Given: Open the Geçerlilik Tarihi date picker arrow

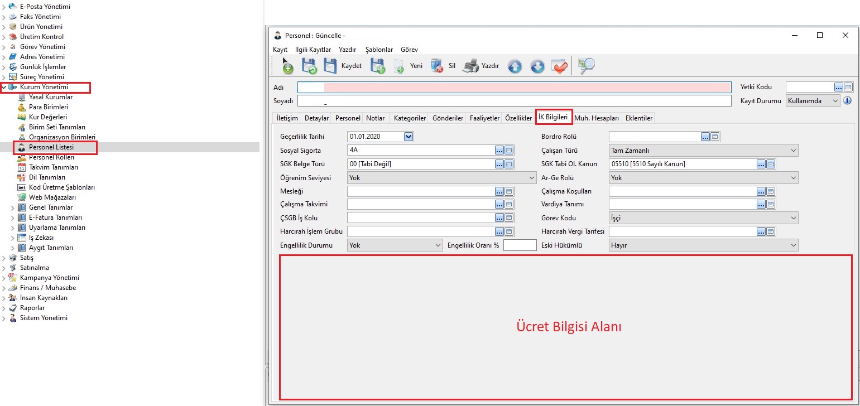Looking at the screenshot, I should coord(408,137).
